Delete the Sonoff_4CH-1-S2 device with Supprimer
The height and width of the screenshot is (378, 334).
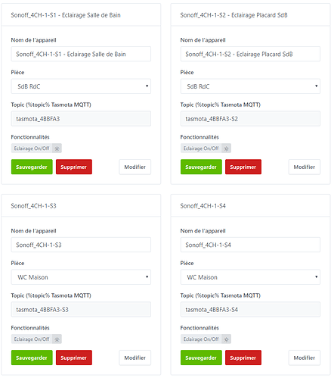243,167
